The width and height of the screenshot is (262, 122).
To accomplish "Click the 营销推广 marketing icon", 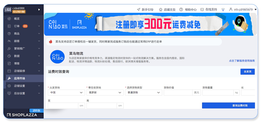I will pyautogui.click(x=9, y=49).
